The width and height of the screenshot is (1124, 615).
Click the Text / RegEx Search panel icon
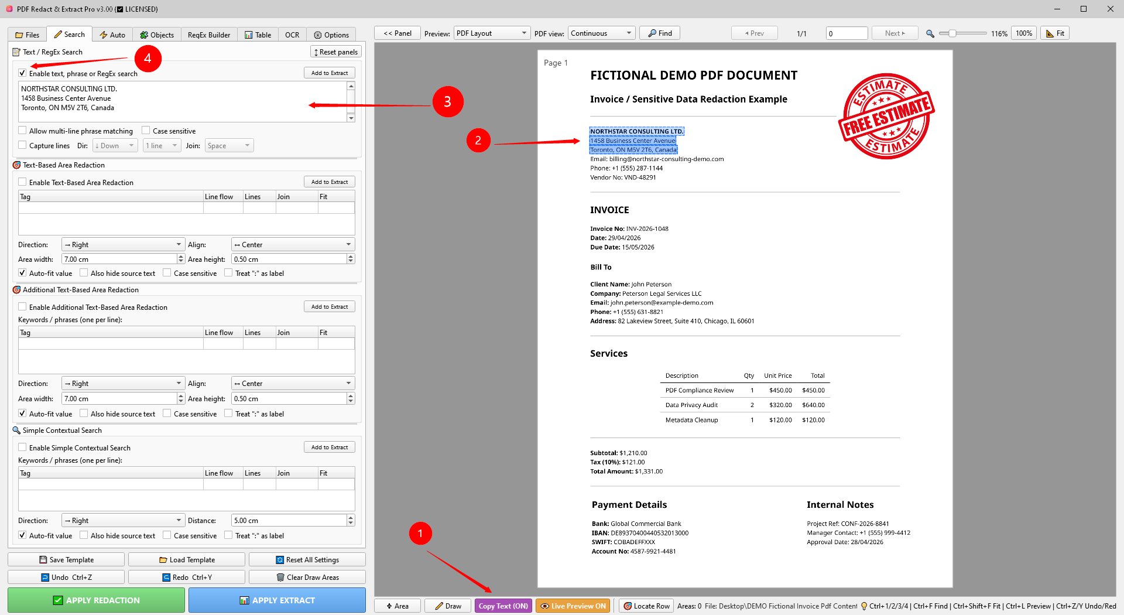point(16,52)
